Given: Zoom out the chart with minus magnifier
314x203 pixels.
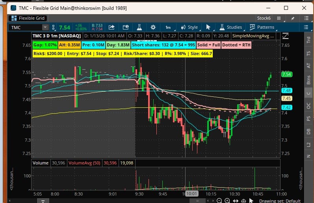Looking at the screenshot, I should [x=219, y=201].
